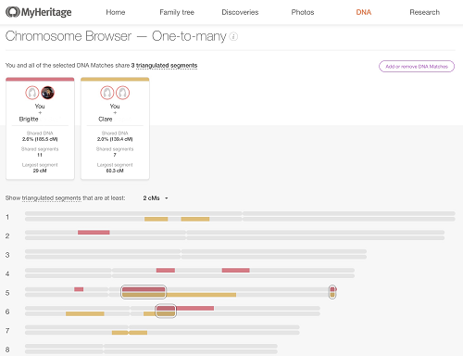The image size is (463, 356).
Task: Select the Clare match name
Action: [106, 119]
